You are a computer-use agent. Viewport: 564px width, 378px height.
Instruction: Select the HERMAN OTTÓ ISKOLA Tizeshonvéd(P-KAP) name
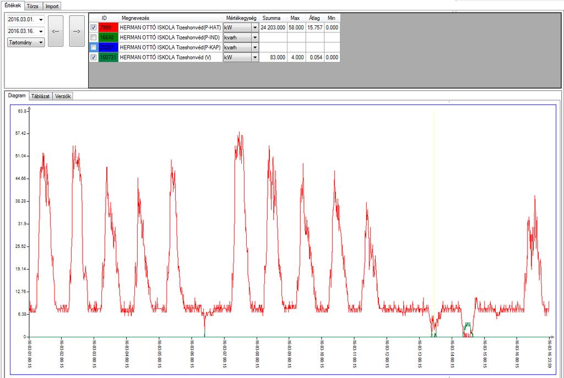pyautogui.click(x=170, y=47)
